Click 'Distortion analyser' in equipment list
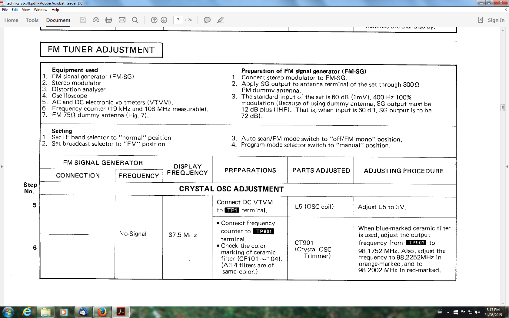 pyautogui.click(x=78, y=89)
